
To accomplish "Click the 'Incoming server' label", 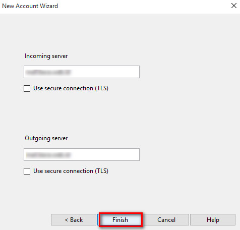I will [46, 56].
